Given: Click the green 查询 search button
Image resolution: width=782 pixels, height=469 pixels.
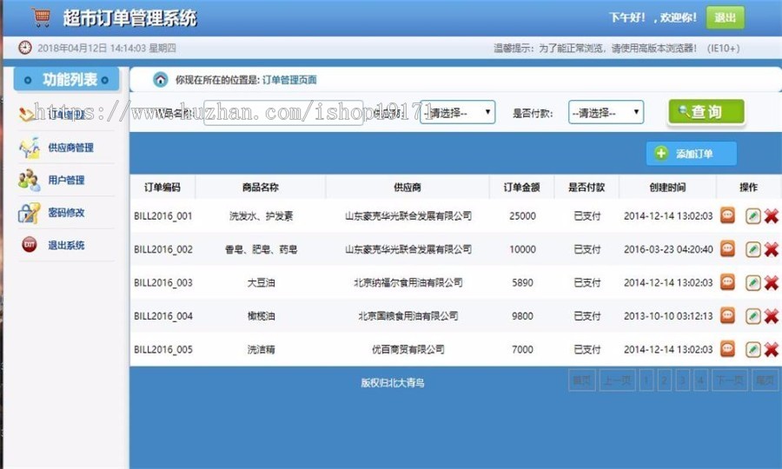Looking at the screenshot, I should click(706, 112).
